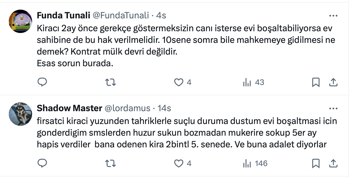
Task: Open the @FundaTunali handle link
Action: click(121, 15)
